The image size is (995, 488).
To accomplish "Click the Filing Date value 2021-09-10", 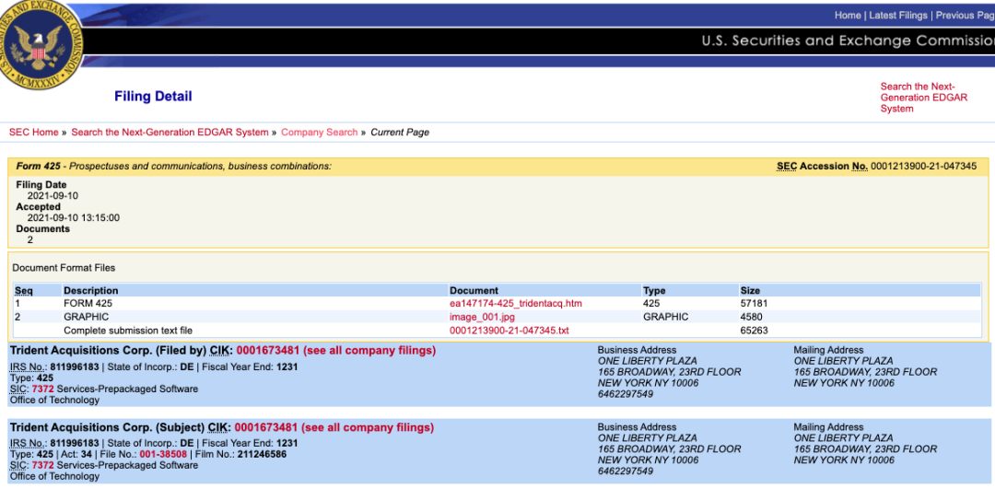I will coord(53,196).
